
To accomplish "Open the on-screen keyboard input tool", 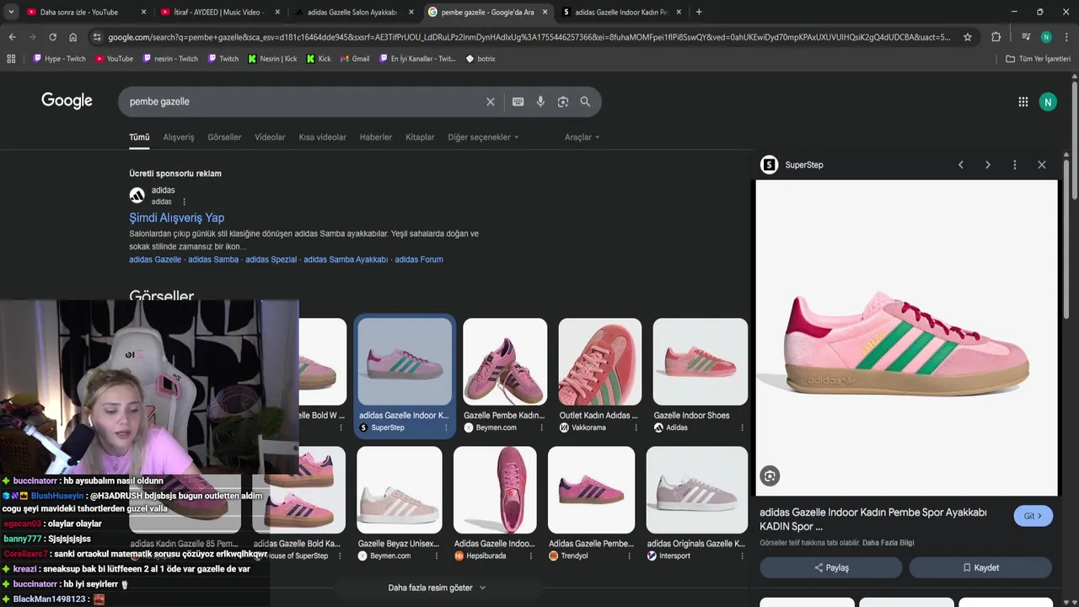I will [518, 102].
